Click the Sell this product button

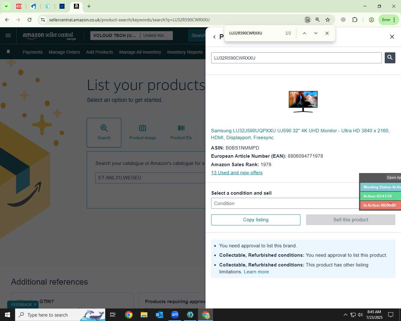pos(351,220)
